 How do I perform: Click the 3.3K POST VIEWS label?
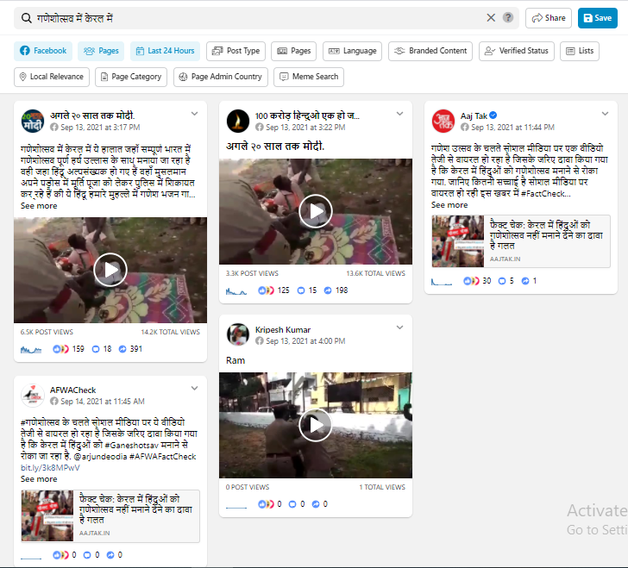coord(252,273)
